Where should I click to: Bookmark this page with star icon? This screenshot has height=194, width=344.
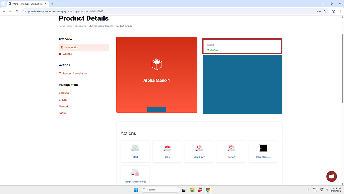click(x=325, y=11)
